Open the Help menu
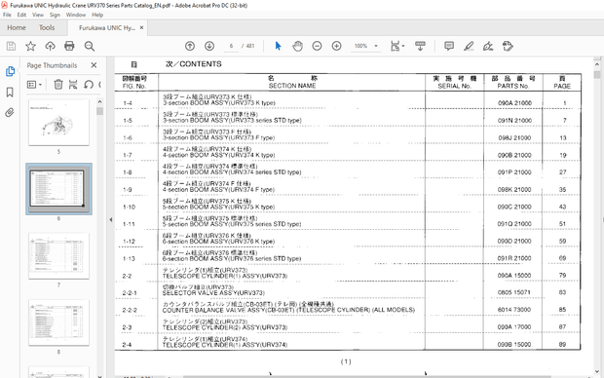This screenshot has width=604, height=378. point(97,15)
